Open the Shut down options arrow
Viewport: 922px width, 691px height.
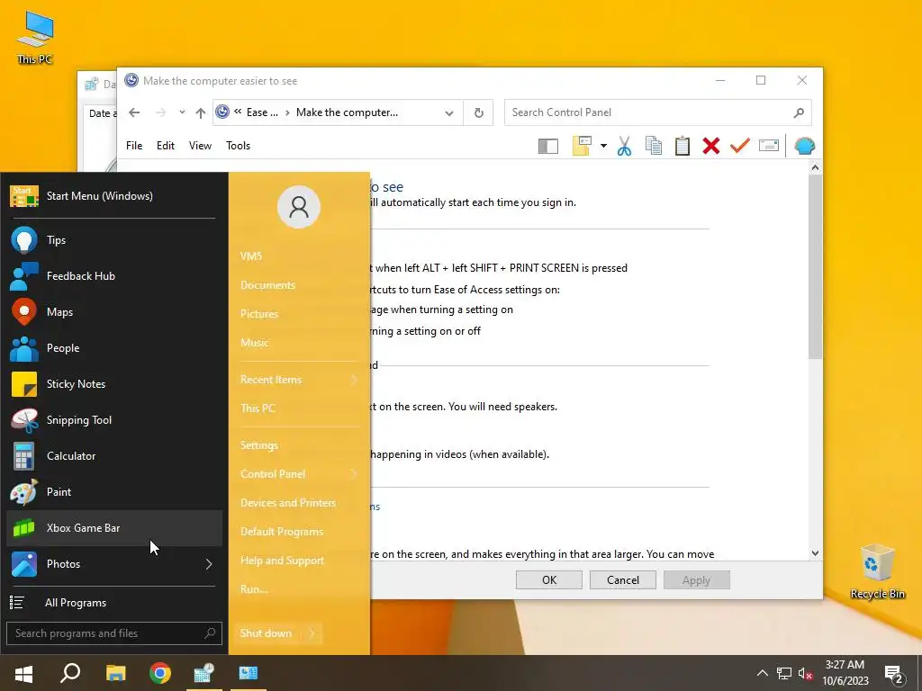point(312,633)
